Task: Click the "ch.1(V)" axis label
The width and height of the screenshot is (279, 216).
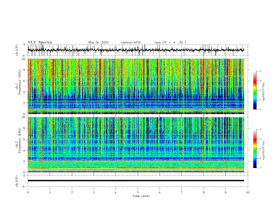Action: [17, 50]
